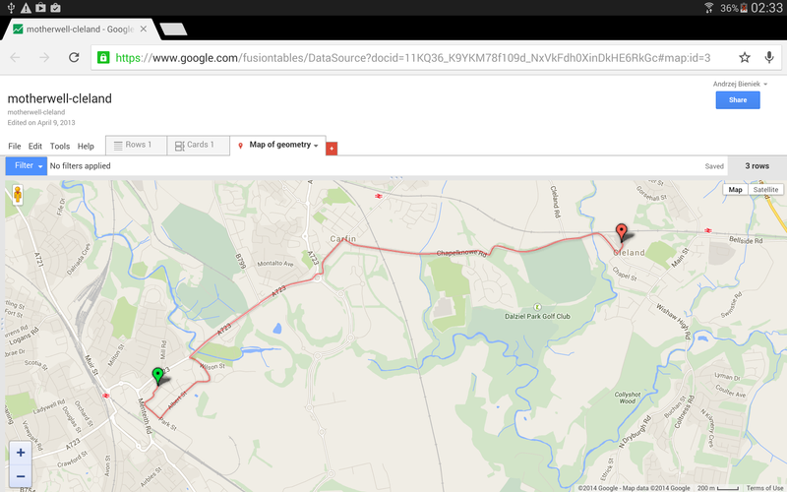787x492 pixels.
Task: Reload the page with the refresh icon
Action: [74, 57]
